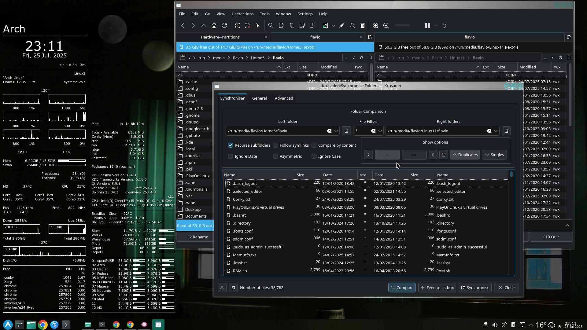This screenshot has height=330, width=587.
Task: Click the left folder browse icon button
Action: tap(346, 131)
